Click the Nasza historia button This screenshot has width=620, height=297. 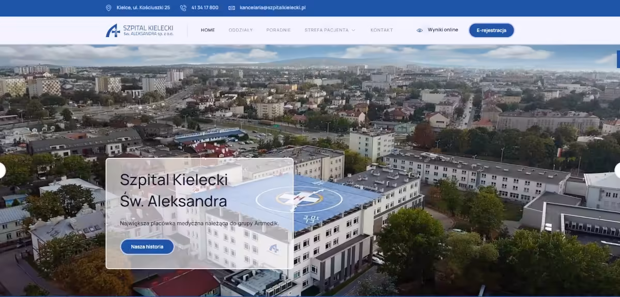pos(147,247)
